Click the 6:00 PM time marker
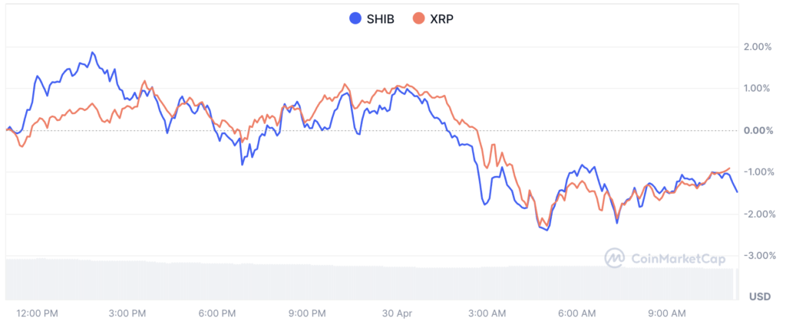This screenshot has width=786, height=327. pyautogui.click(x=217, y=313)
